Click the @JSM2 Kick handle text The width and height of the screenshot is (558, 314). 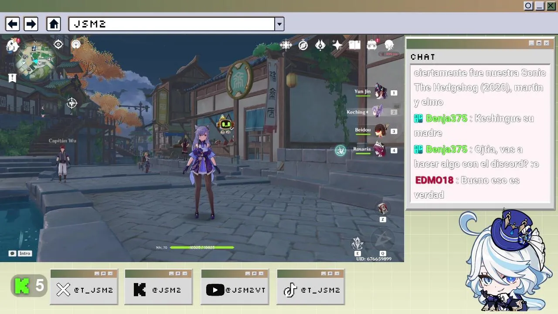[x=167, y=290]
